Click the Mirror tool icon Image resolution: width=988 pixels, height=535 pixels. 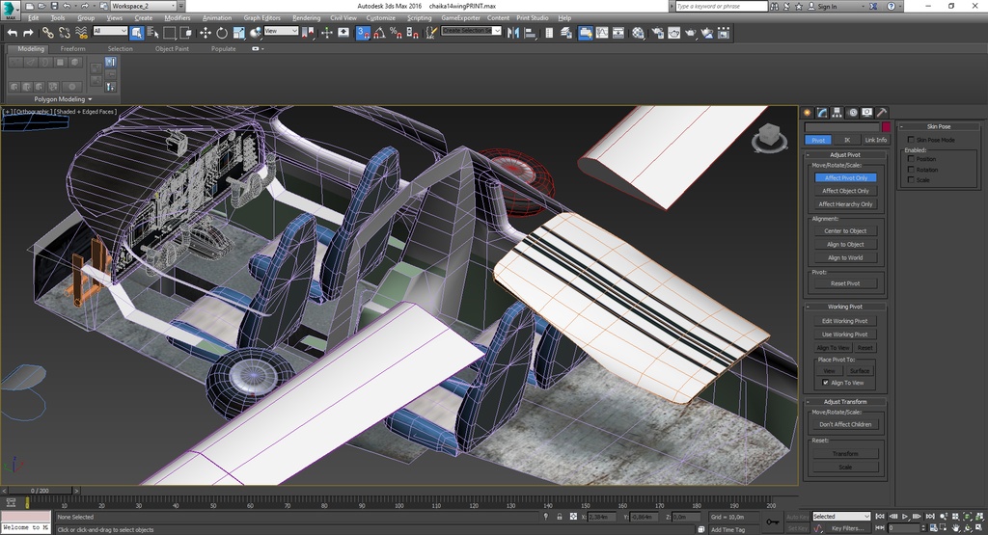click(513, 33)
